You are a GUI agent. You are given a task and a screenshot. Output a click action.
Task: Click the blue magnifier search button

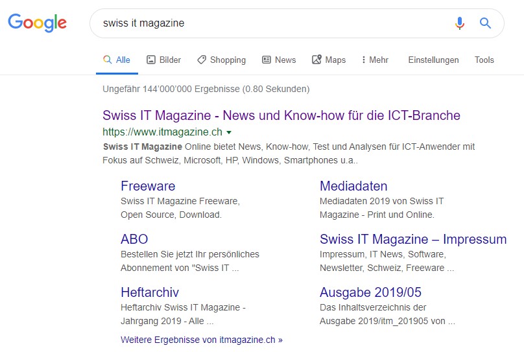(x=485, y=23)
